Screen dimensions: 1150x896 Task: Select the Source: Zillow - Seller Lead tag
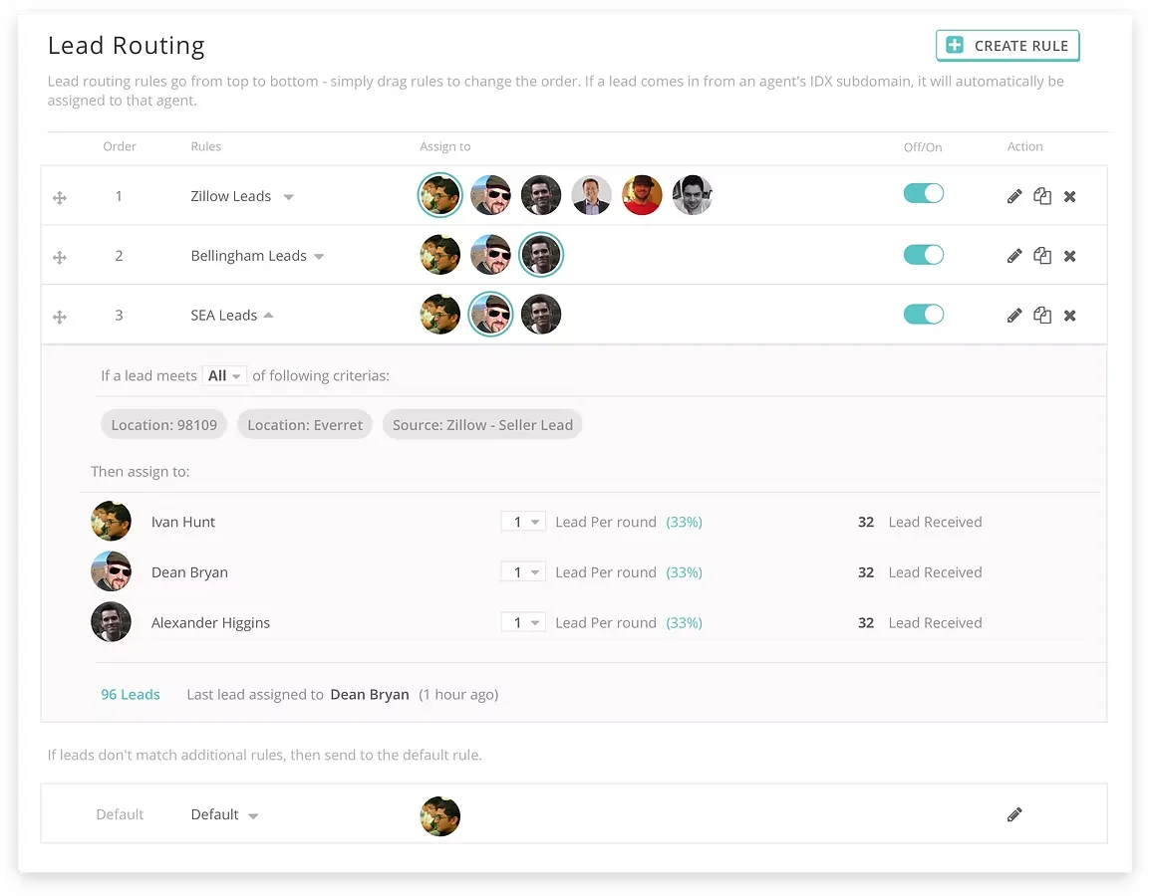coord(482,425)
